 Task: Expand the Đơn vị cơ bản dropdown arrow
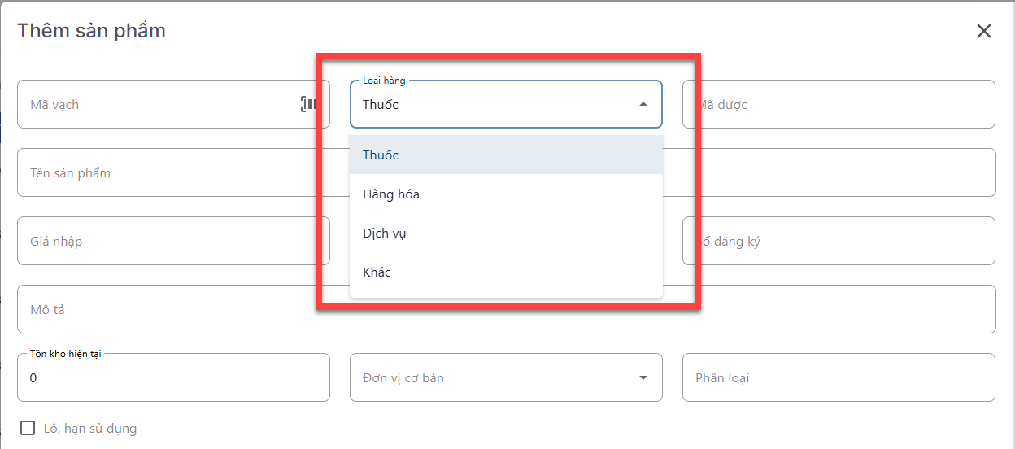click(x=643, y=377)
